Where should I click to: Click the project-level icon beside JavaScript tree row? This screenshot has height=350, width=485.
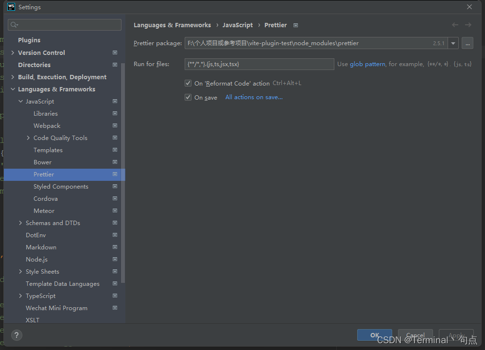pyautogui.click(x=115, y=101)
